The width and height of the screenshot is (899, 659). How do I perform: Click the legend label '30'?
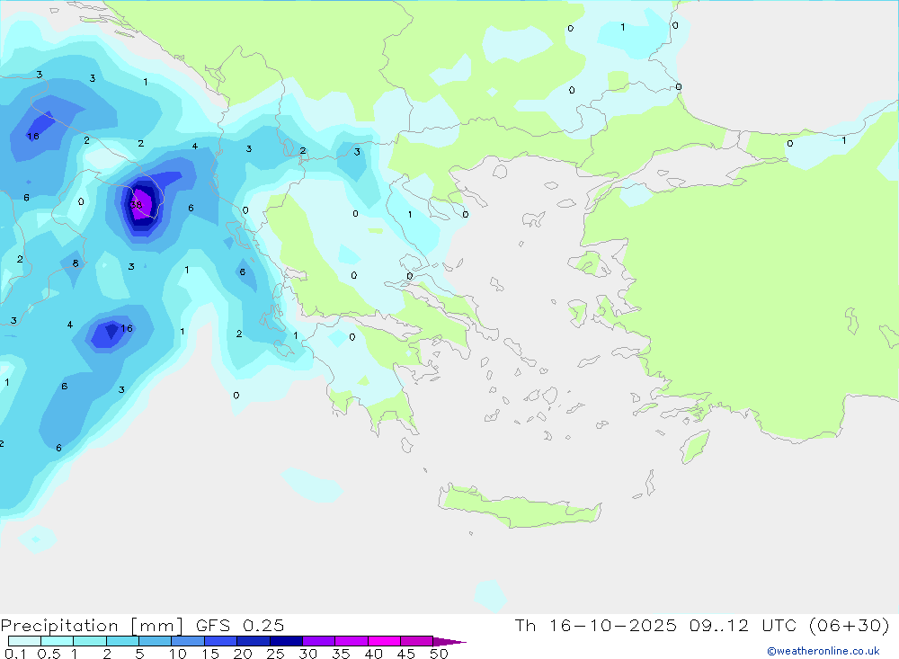[307, 654]
